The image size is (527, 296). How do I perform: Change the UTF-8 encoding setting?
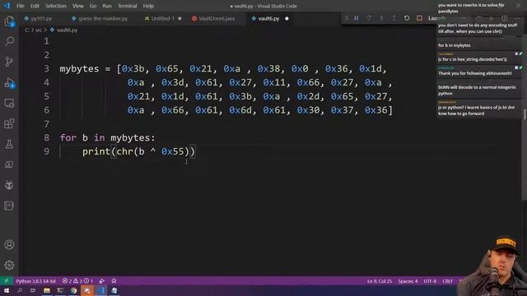pos(430,281)
